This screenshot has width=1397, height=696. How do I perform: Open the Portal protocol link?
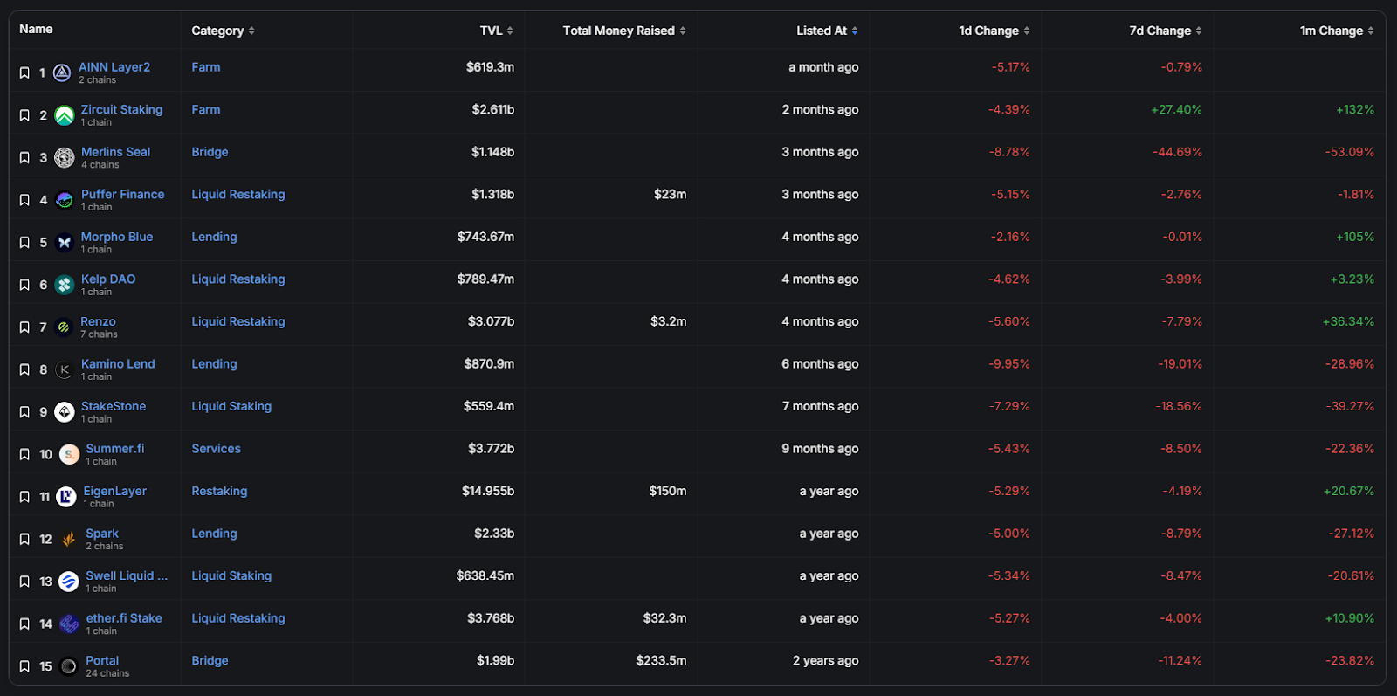click(102, 661)
